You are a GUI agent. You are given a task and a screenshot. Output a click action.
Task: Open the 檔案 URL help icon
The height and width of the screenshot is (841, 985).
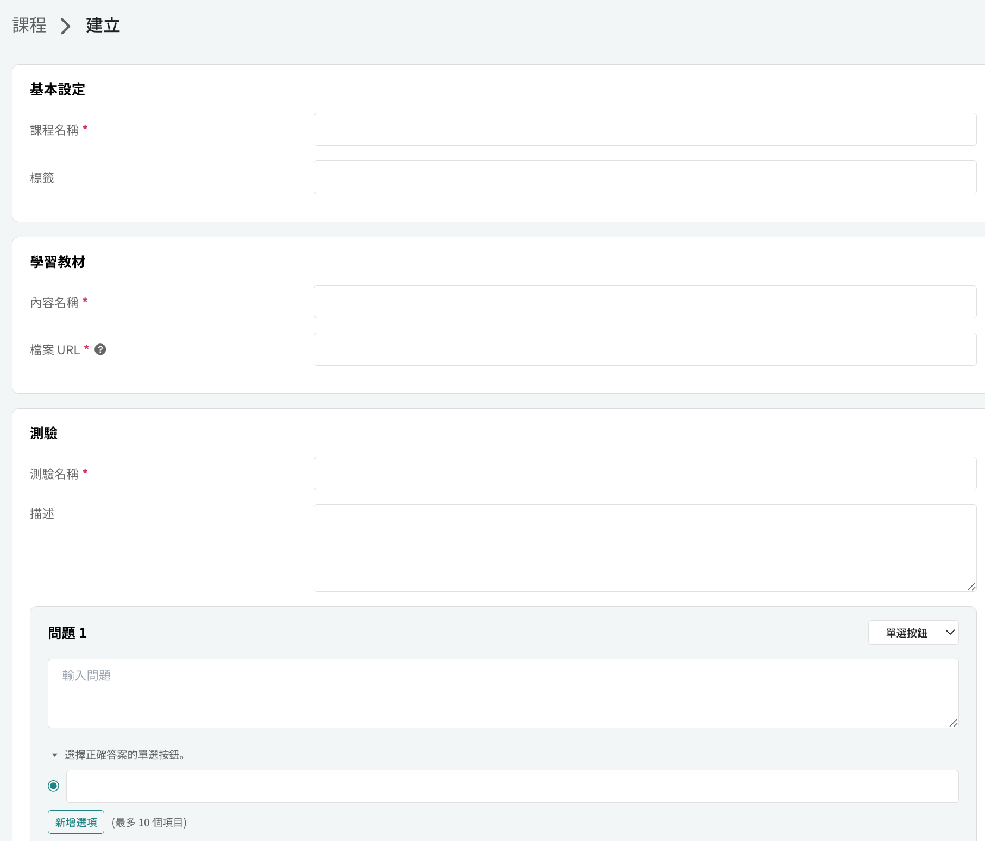pos(100,349)
